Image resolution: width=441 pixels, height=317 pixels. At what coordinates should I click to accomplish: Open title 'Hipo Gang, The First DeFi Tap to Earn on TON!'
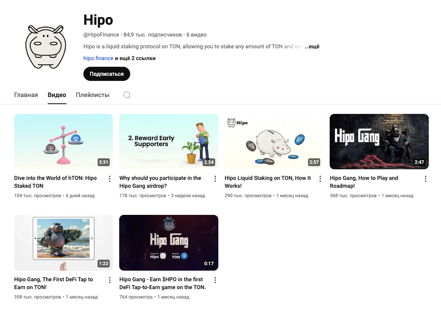[54, 283]
